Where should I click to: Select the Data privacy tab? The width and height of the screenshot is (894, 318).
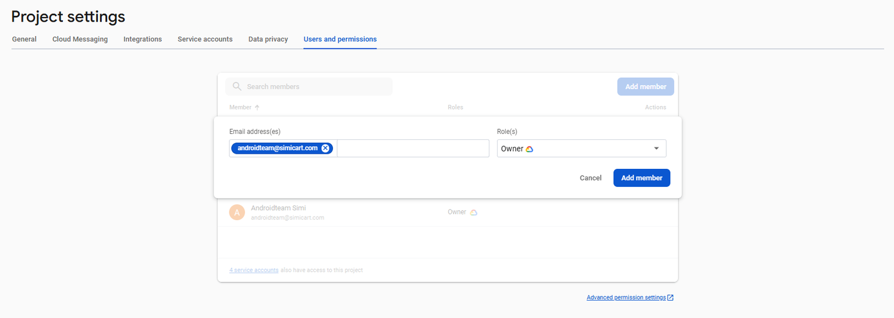coord(268,40)
